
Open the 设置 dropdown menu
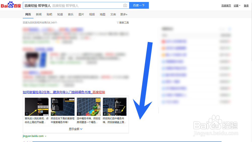pyautogui.click(x=237, y=6)
